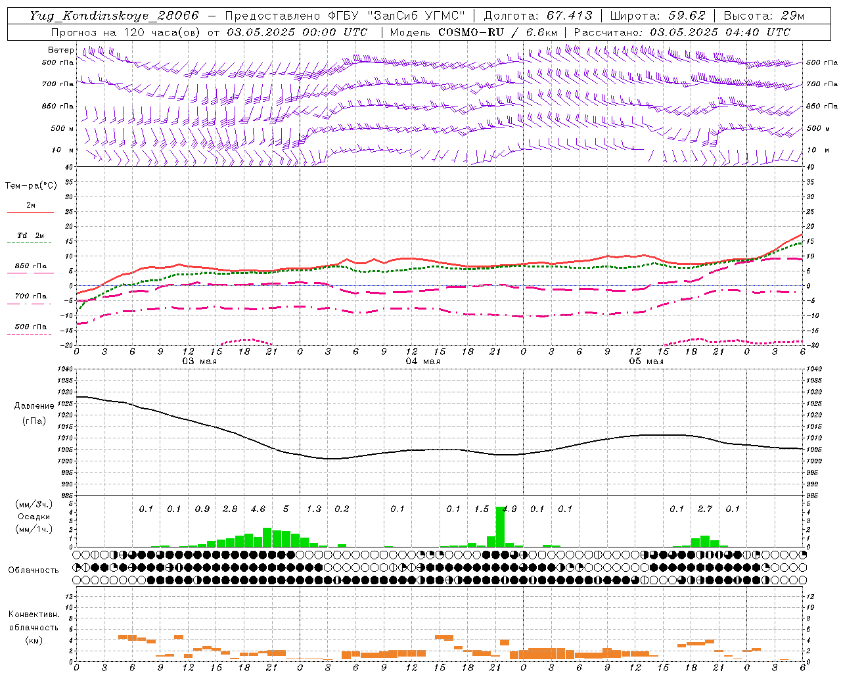Click the Предоставлено ФГБУ "ЗапСиб УГМС" text

[x=345, y=16]
